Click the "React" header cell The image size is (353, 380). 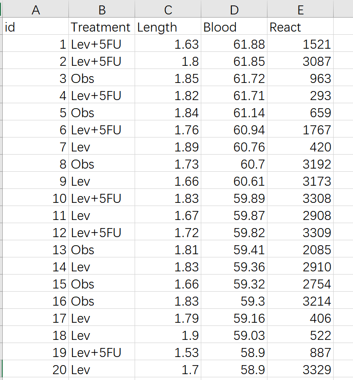pos(300,27)
